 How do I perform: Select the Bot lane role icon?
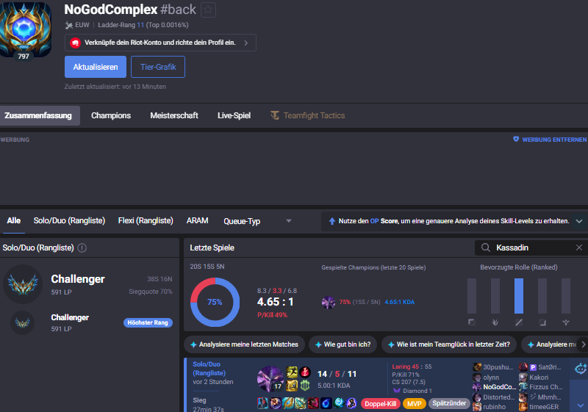[x=542, y=322]
